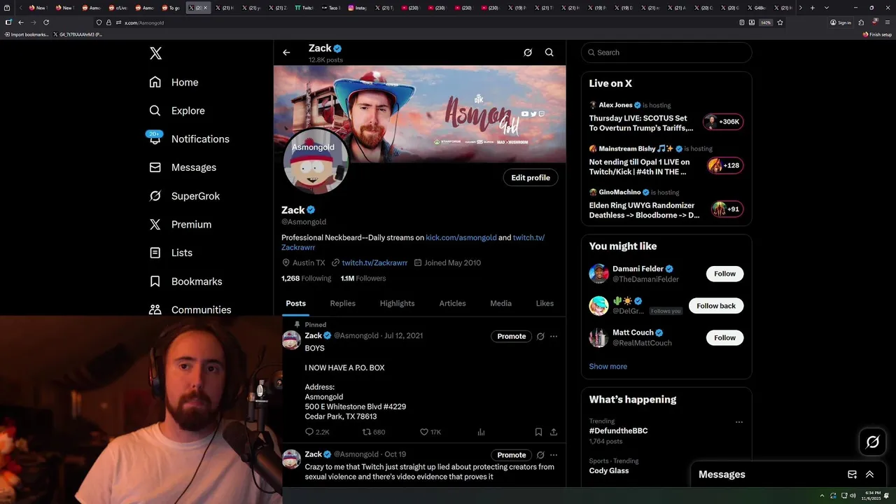Compose new message in Messages drawer
Screen dimensions: 896x504
852,475
